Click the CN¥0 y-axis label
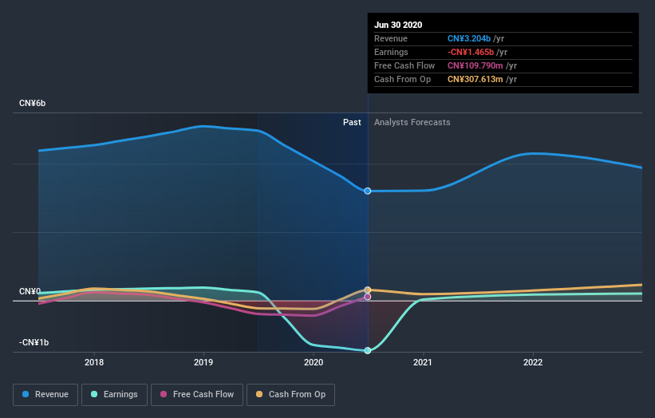 (30, 291)
